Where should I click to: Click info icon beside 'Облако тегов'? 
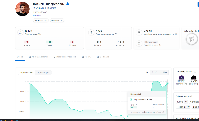pyautogui.click(x=191, y=96)
